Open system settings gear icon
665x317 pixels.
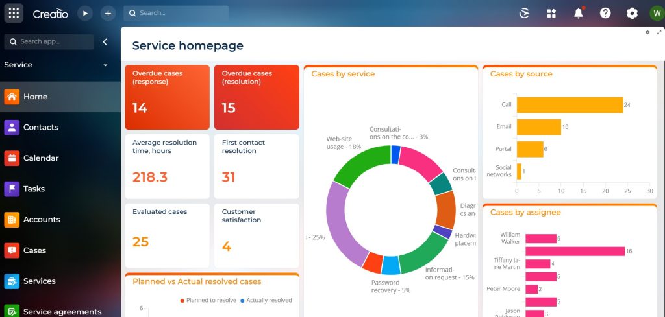click(x=632, y=13)
